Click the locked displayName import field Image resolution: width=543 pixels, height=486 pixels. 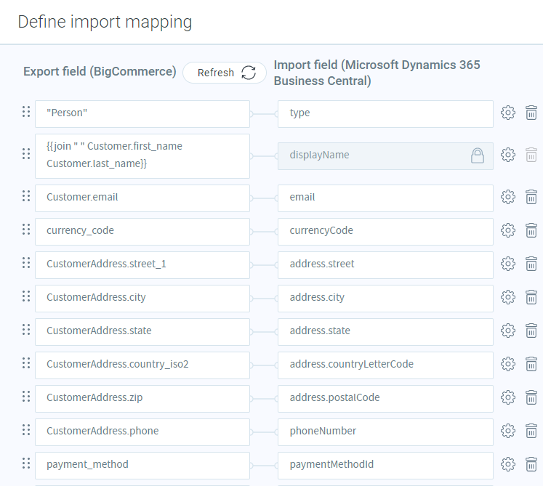[385, 156]
